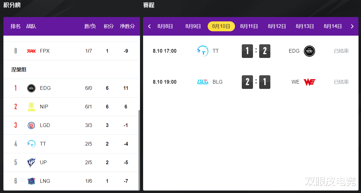Click the TT logo in schedule

(x=203, y=51)
